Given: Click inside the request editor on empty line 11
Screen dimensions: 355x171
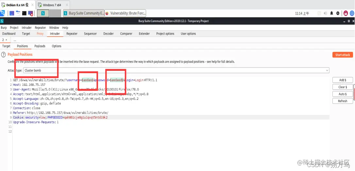Looking at the screenshot, I should tap(171, 127).
